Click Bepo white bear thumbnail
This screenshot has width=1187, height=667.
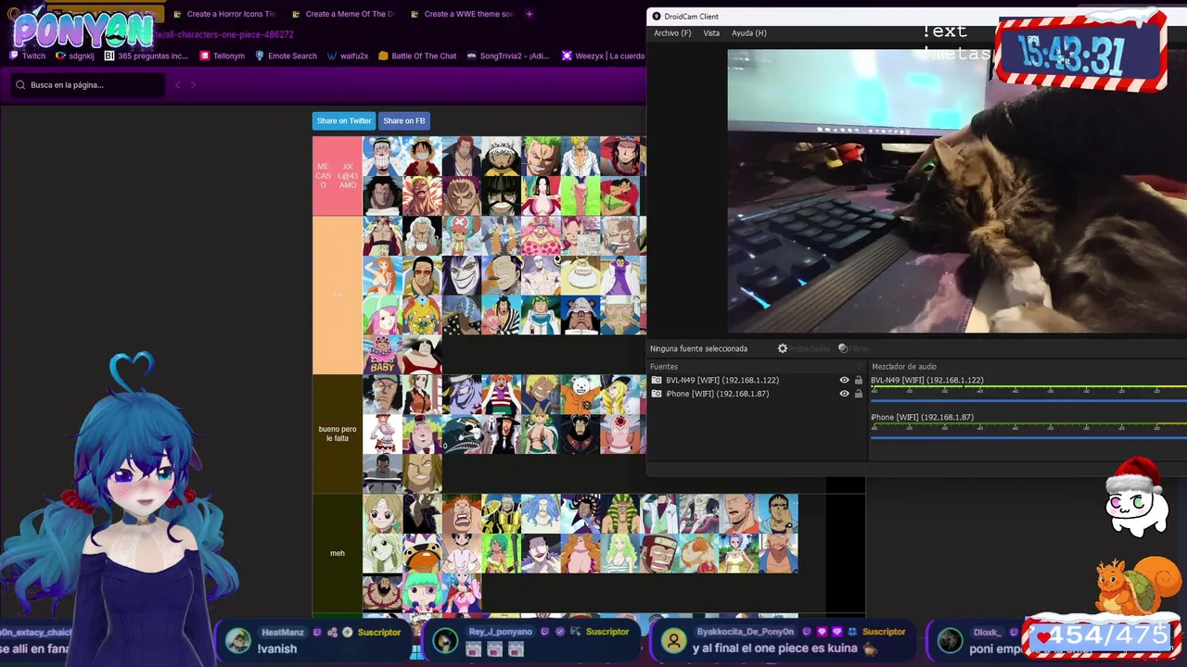pyautogui.click(x=581, y=395)
